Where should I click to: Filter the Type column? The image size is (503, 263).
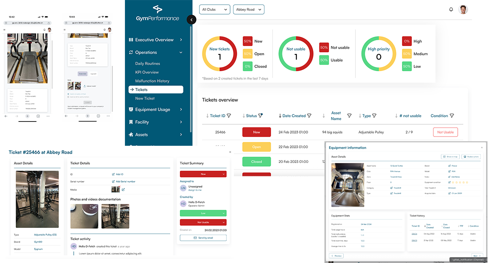(374, 116)
